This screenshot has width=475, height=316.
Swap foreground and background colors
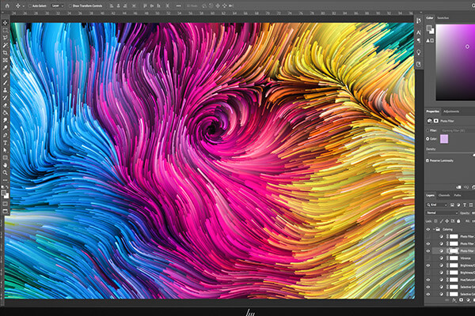click(x=7, y=187)
